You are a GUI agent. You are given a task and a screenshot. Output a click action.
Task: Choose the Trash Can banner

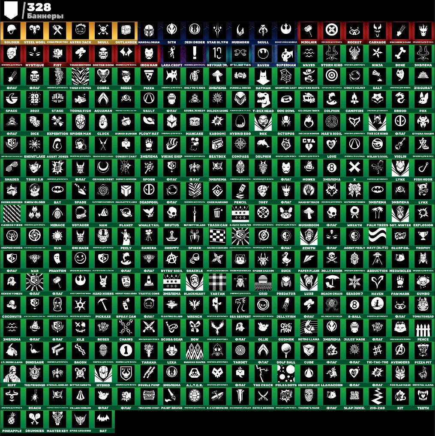coord(218,213)
